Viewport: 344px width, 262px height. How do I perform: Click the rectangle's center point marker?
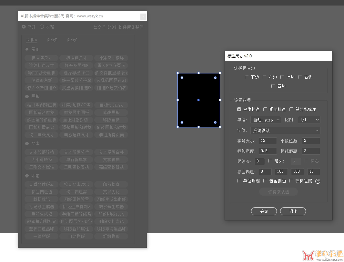click(198, 100)
